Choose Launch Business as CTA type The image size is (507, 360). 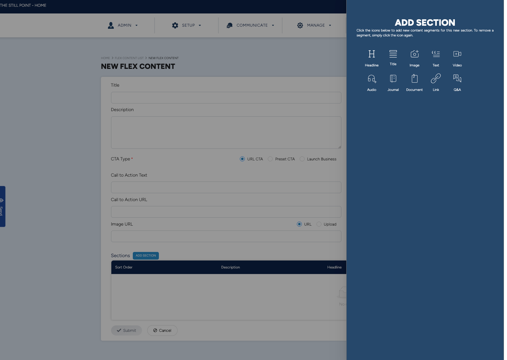point(302,159)
